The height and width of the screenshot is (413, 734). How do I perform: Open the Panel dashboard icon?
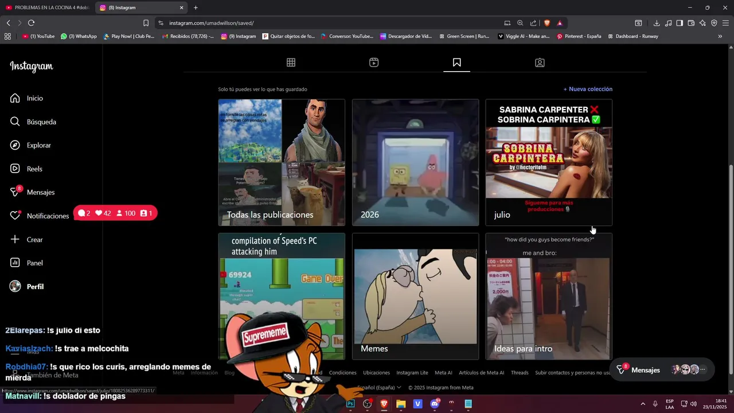[x=15, y=263]
